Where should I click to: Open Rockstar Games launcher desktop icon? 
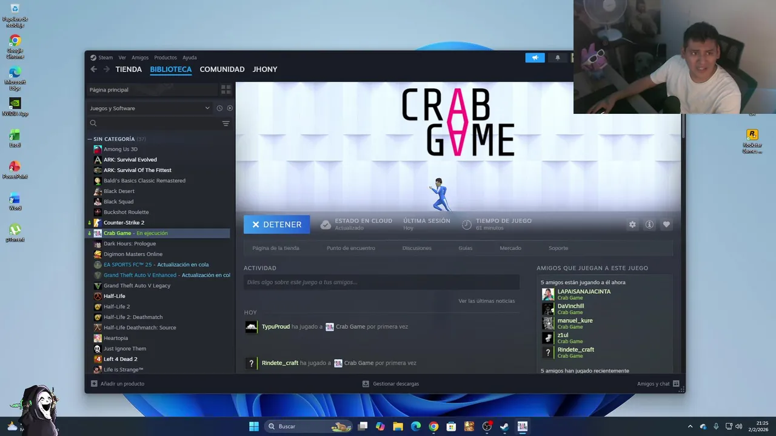[x=752, y=140]
